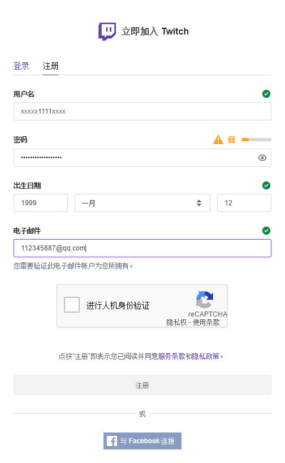
Task: Click the email green checkmark icon
Action: (266, 231)
